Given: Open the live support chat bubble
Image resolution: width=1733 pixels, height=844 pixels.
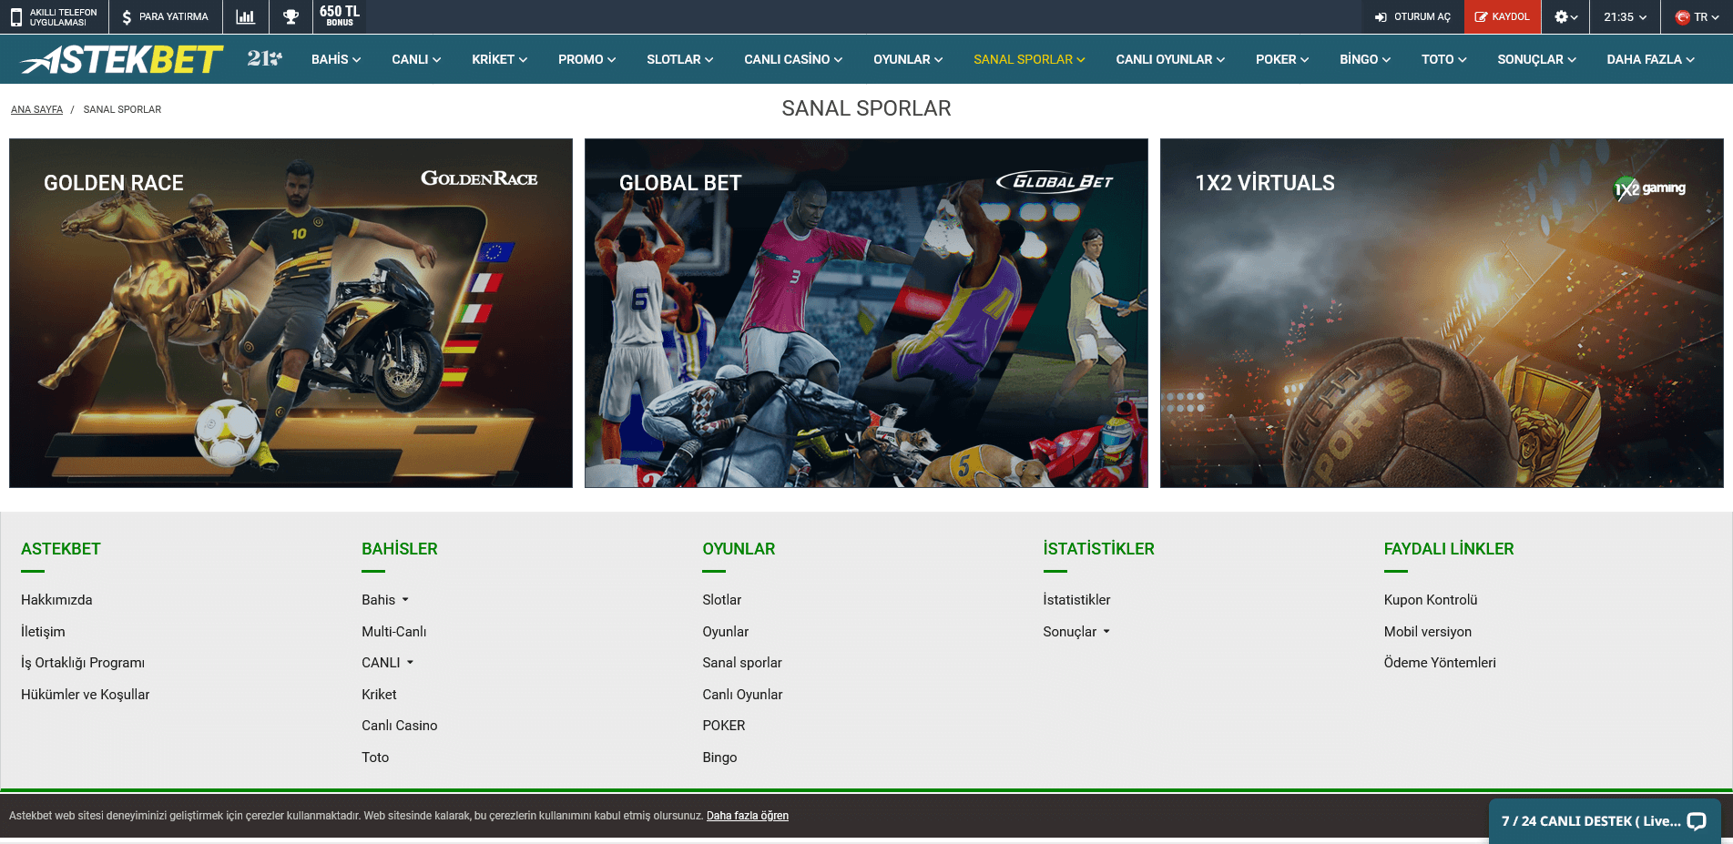Looking at the screenshot, I should click(x=1696, y=821).
